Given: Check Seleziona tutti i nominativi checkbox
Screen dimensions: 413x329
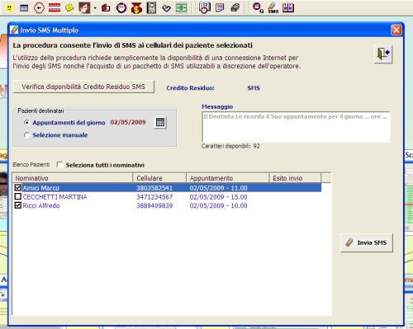Looking at the screenshot, I should [59, 165].
